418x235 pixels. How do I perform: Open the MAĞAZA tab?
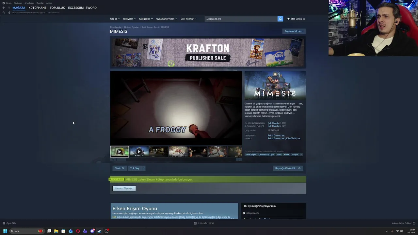point(19,8)
